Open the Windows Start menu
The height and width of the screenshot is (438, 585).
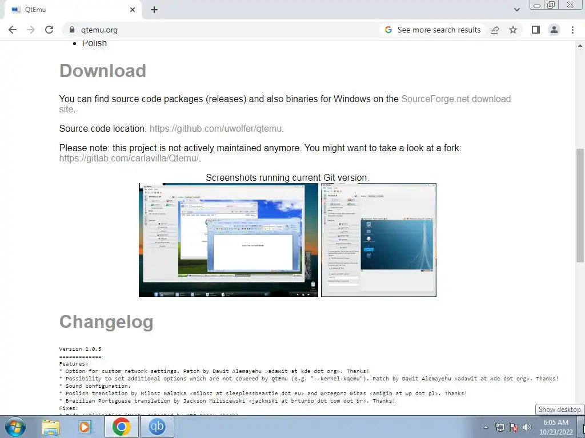click(x=15, y=427)
